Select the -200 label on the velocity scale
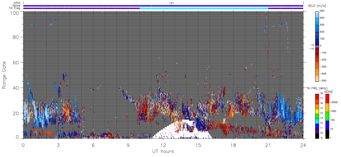The width and height of the screenshot is (341, 157). point(324,60)
